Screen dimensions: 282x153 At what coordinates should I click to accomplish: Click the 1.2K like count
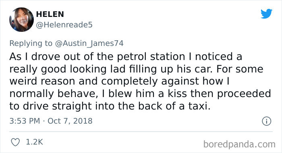click(x=34, y=142)
